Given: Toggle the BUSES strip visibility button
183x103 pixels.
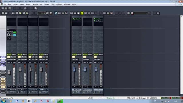Looking at the screenshot, I should click(x=3, y=60).
